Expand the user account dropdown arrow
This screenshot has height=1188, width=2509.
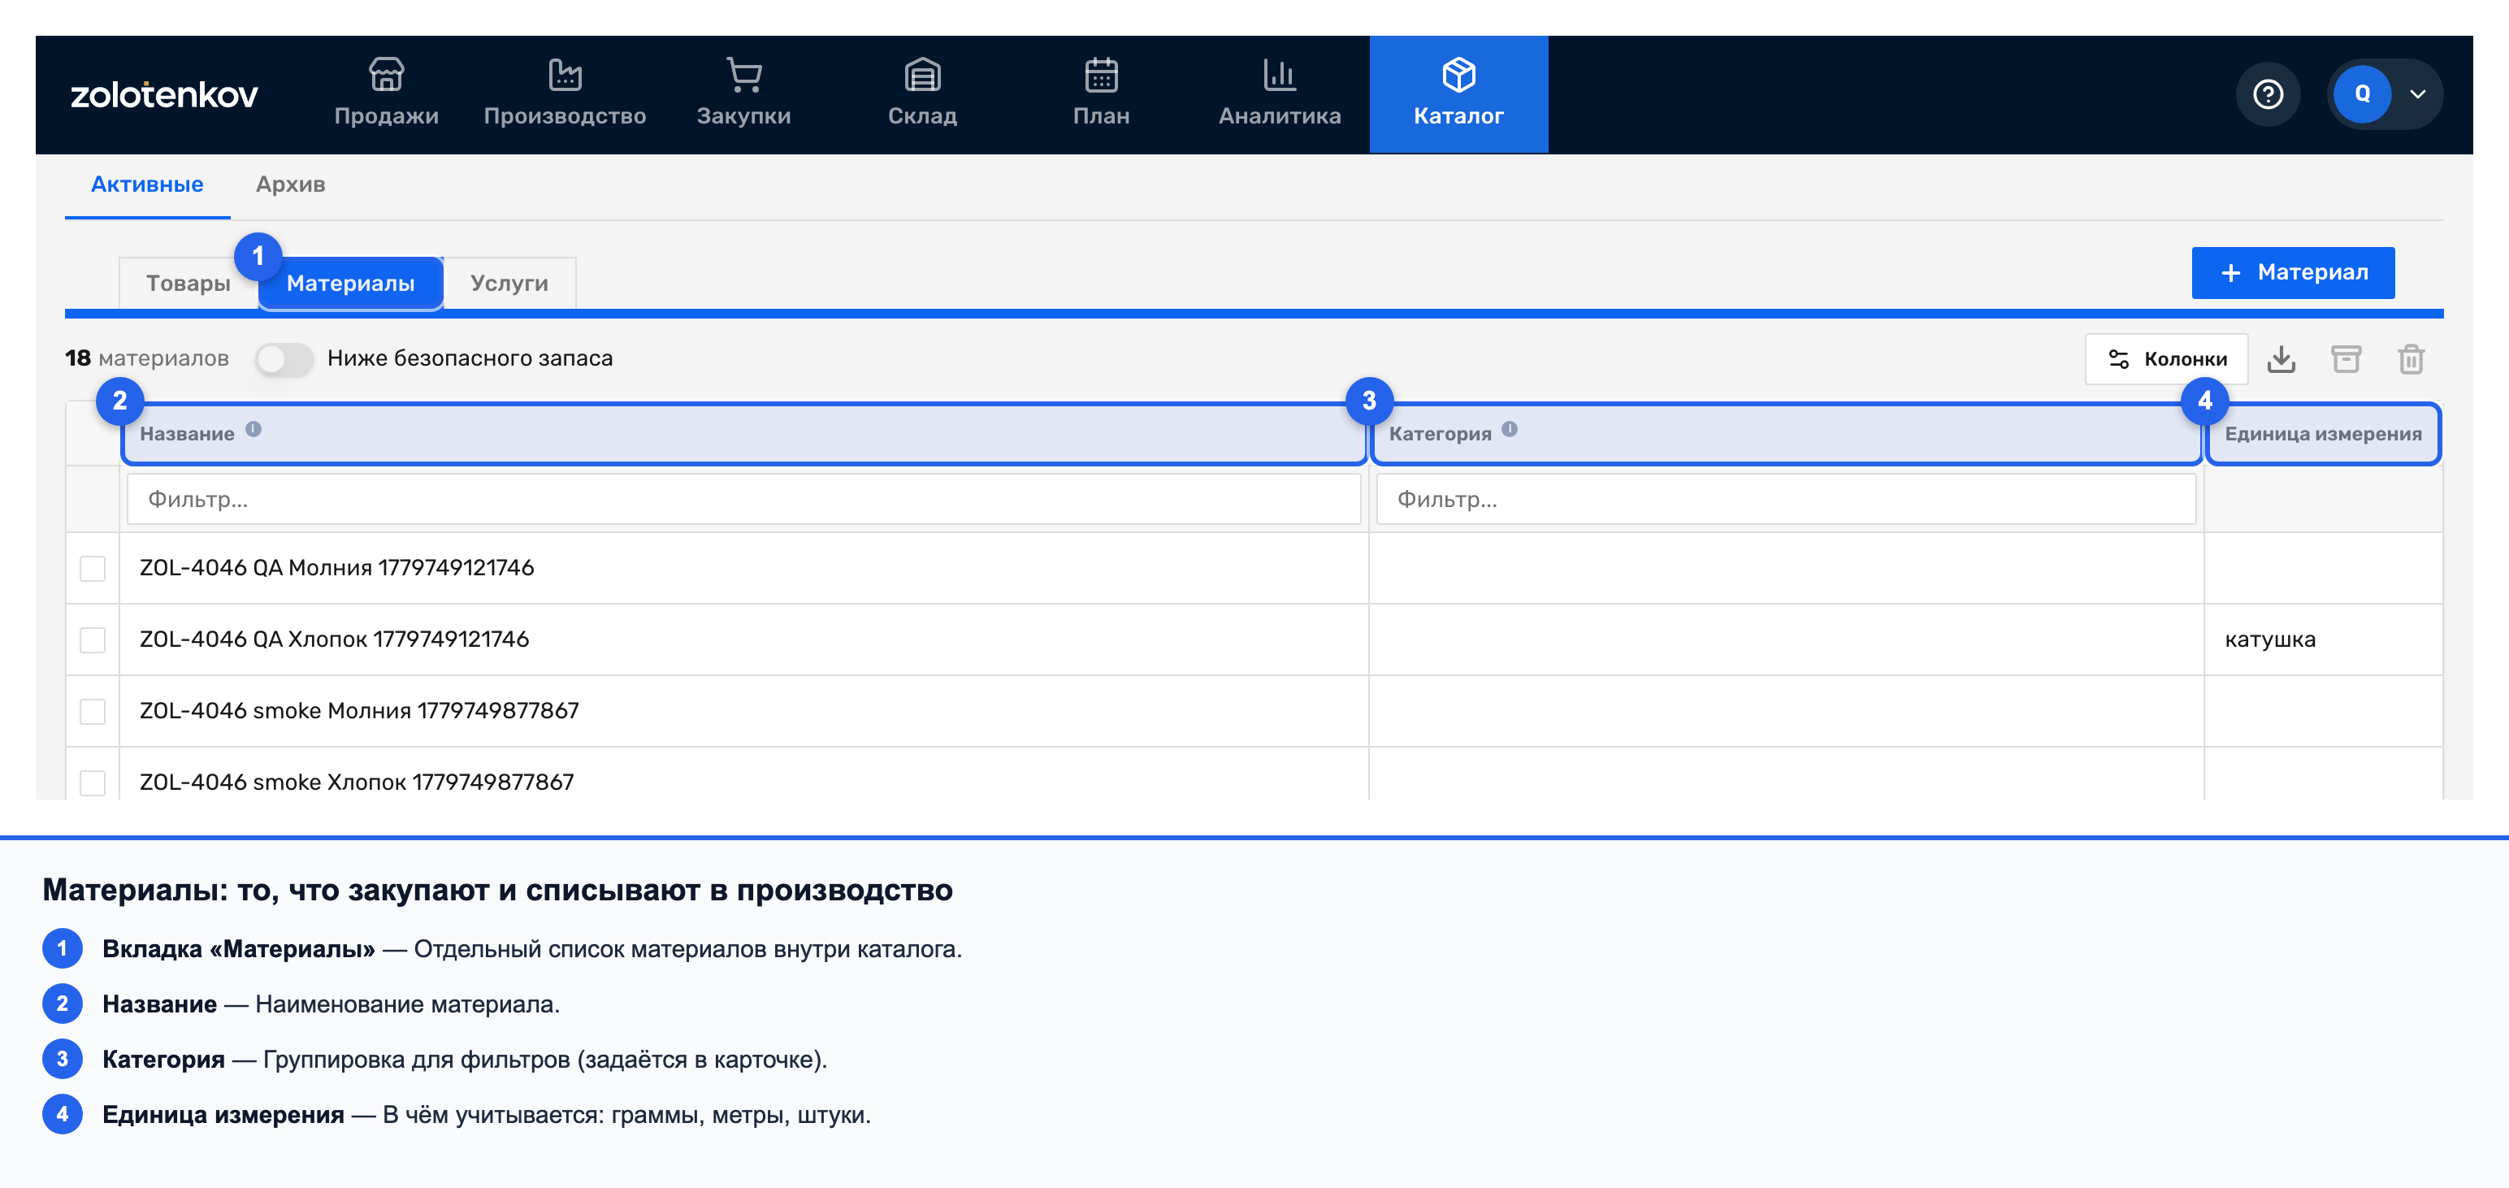[2417, 94]
